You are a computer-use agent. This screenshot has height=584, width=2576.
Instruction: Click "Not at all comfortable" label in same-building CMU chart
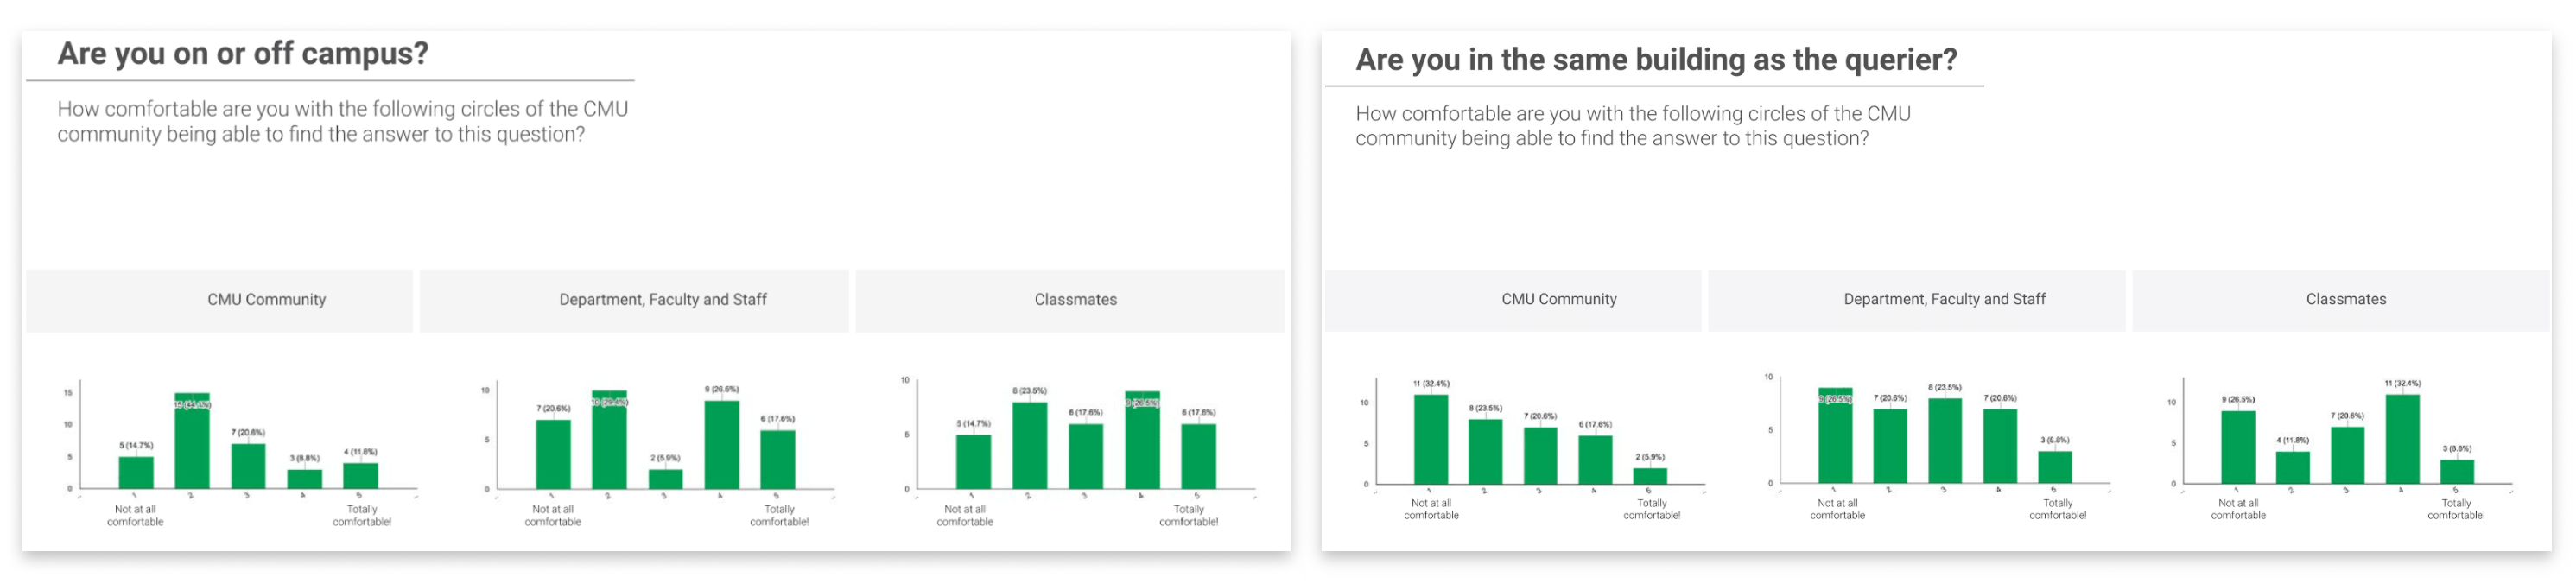[x=1430, y=510]
